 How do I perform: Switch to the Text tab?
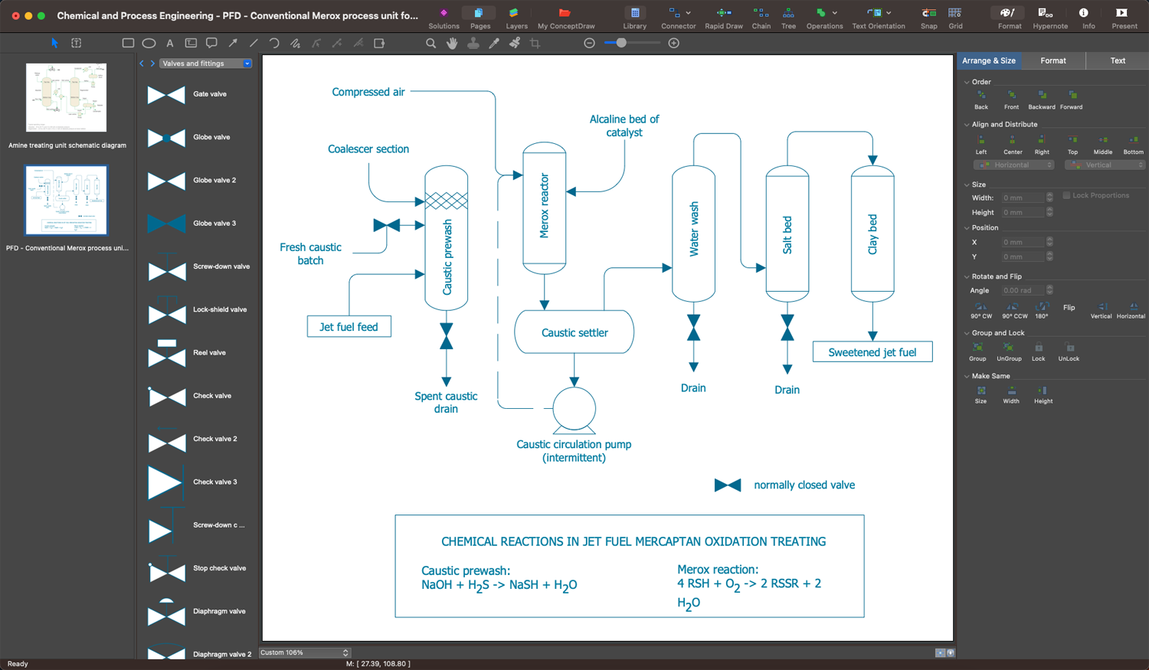click(x=1118, y=60)
